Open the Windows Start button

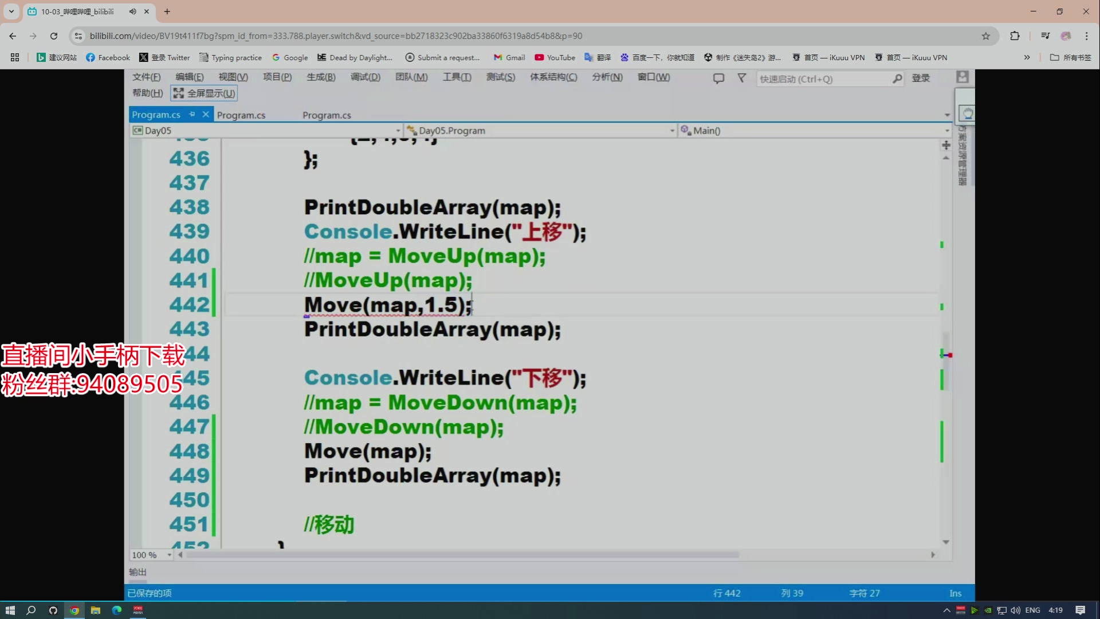tap(10, 610)
